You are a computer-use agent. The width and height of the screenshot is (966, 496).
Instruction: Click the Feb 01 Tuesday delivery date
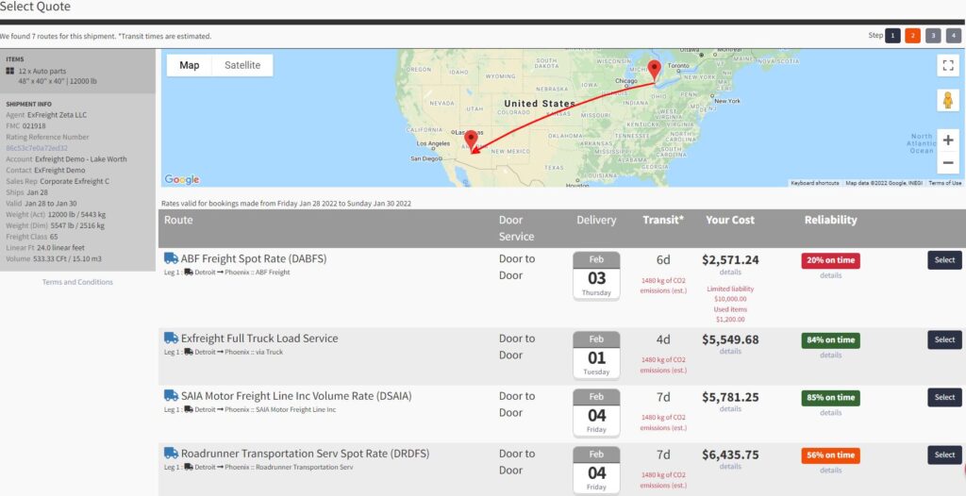coord(596,355)
